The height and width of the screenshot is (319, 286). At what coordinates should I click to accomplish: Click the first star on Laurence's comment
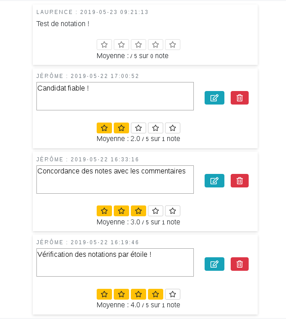click(x=104, y=45)
